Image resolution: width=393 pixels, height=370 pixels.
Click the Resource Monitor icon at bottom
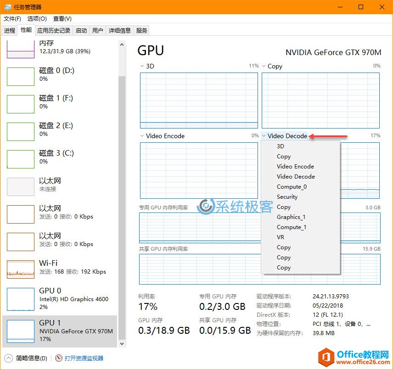click(x=59, y=358)
